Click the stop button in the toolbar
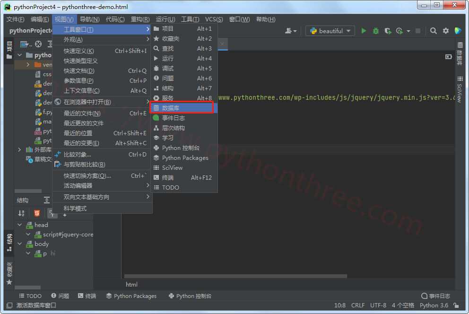 coord(418,31)
